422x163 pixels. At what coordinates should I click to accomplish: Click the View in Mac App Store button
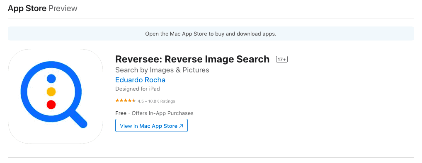[151, 126]
